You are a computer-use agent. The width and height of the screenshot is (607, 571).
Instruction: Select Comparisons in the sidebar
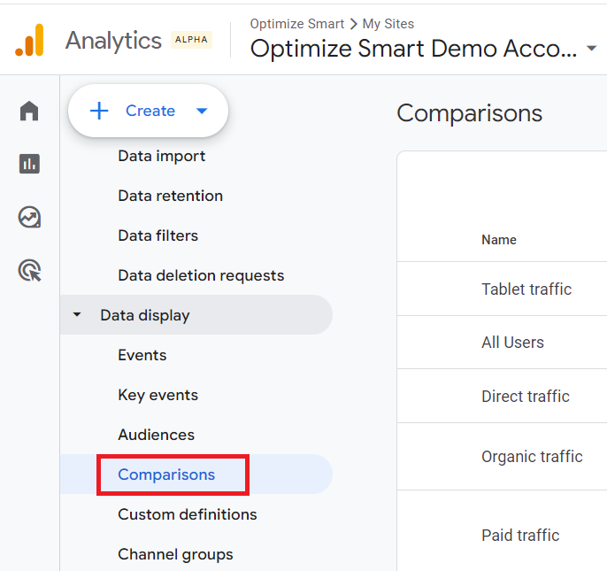[166, 475]
